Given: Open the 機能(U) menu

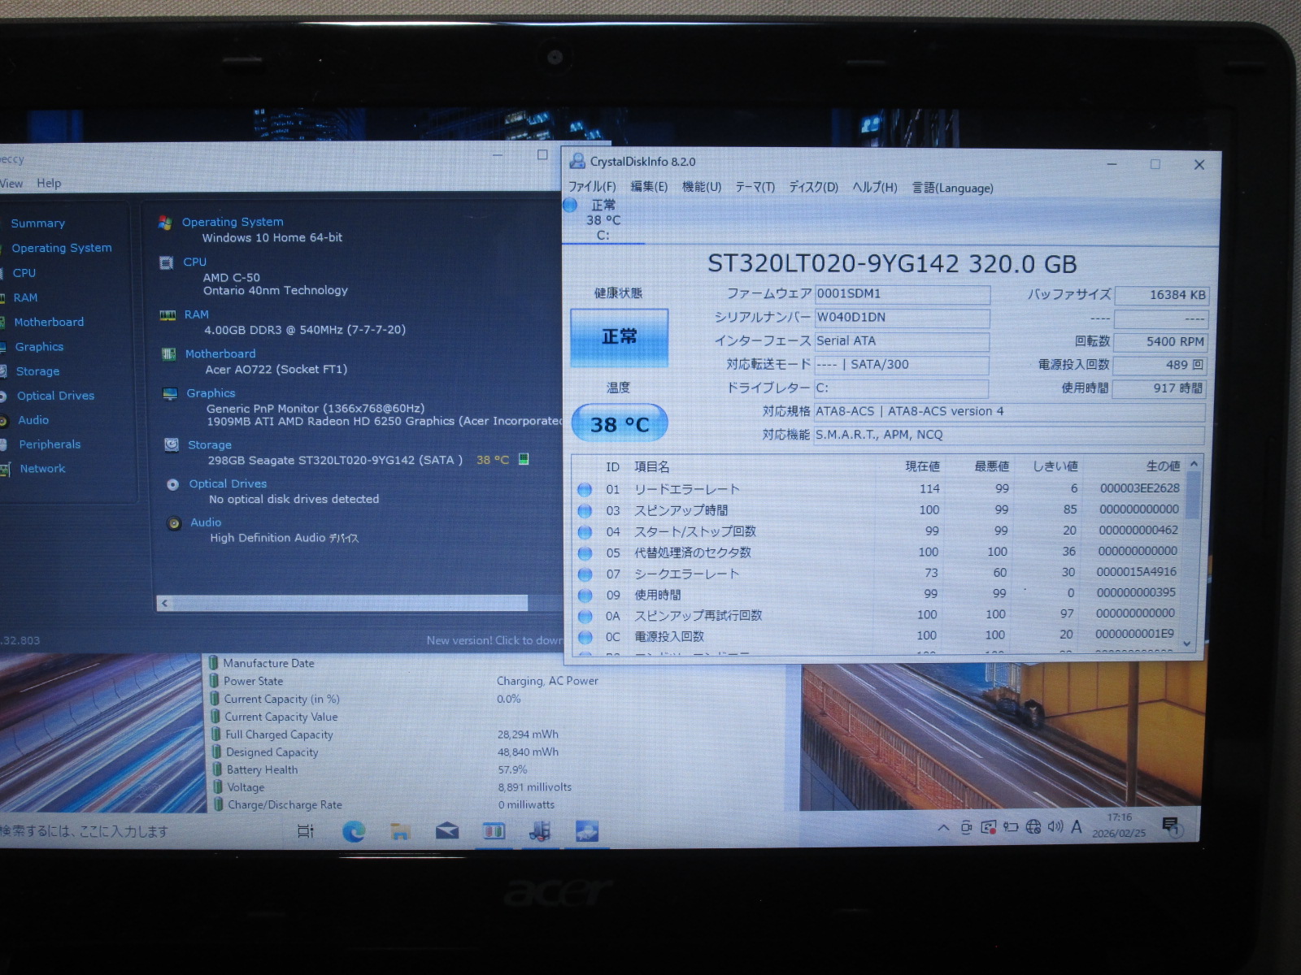Looking at the screenshot, I should (701, 187).
